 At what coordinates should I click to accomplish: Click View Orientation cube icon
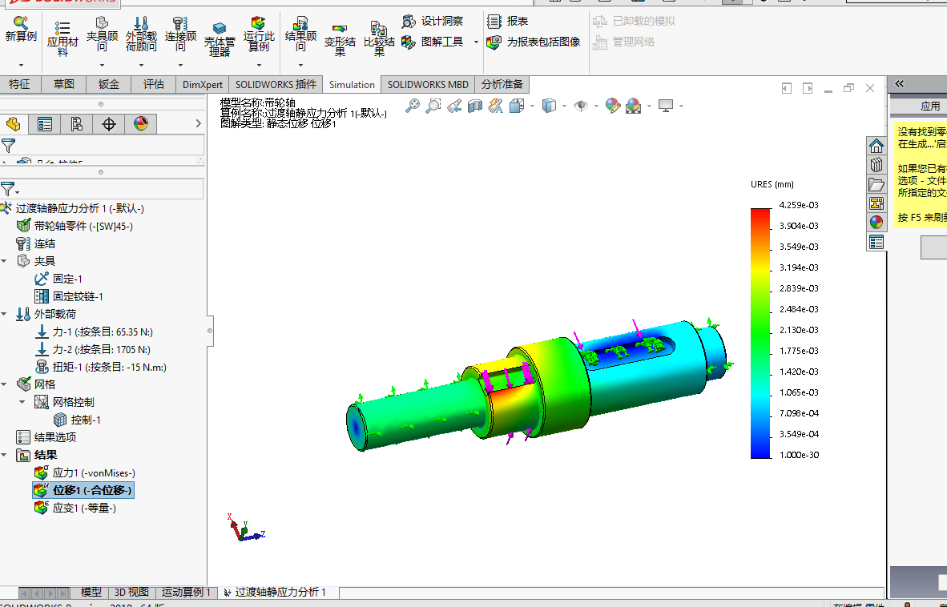pos(517,107)
